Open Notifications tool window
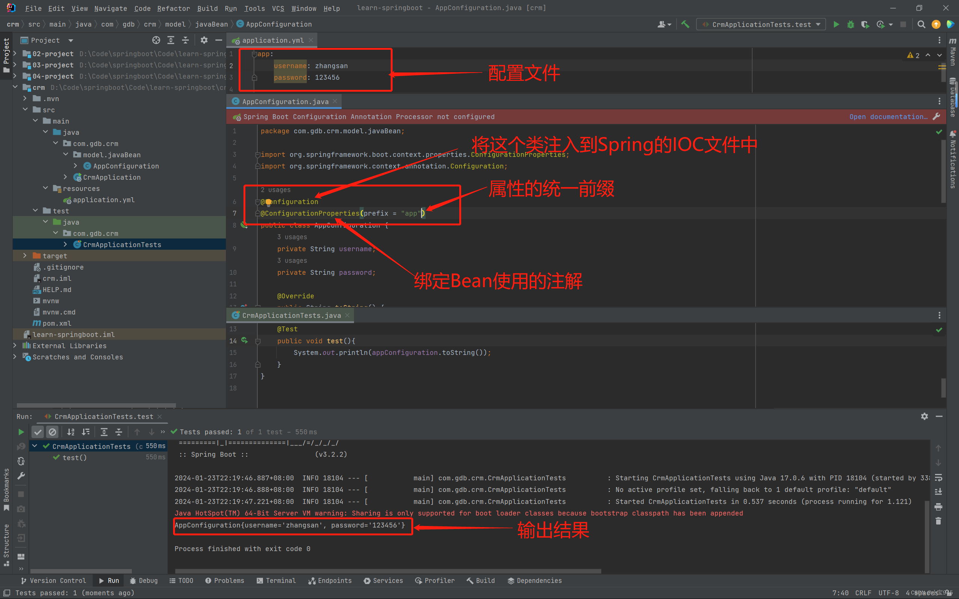Image resolution: width=959 pixels, height=599 pixels. [953, 159]
